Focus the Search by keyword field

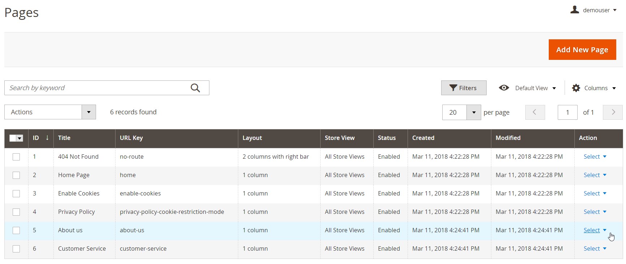point(97,88)
